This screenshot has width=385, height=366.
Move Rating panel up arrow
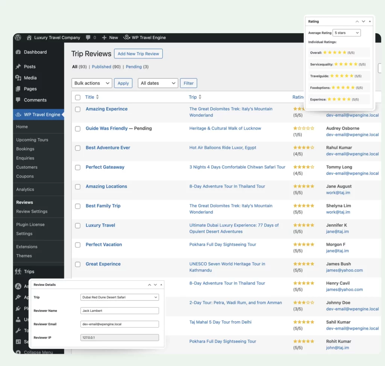click(x=357, y=21)
